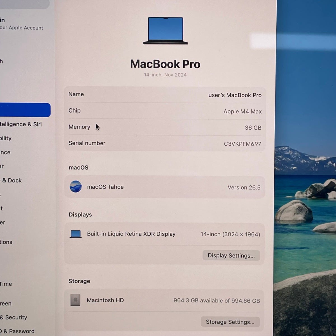Click Built-in Liquid Retina XDR Display
The image size is (336, 336).
click(131, 234)
